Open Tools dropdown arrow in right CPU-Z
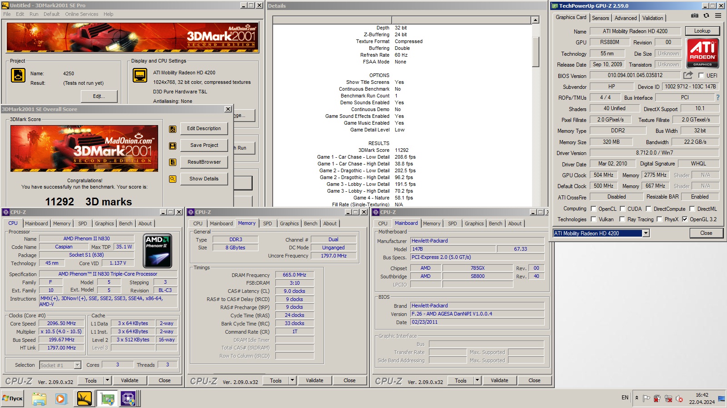This screenshot has height=408, width=727. 477,380
